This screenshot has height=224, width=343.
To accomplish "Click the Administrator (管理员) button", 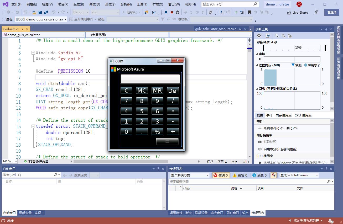I will tap(331, 12).
